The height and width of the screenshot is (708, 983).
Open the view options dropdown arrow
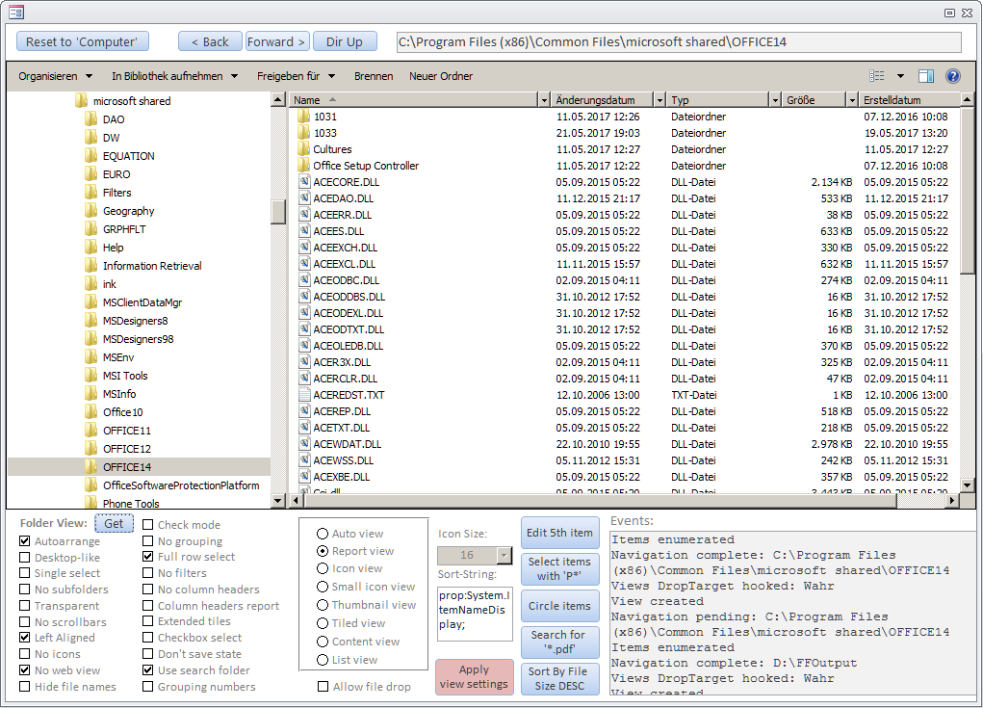900,76
